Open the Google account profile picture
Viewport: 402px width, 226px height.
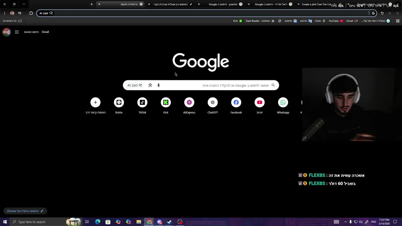(x=7, y=32)
